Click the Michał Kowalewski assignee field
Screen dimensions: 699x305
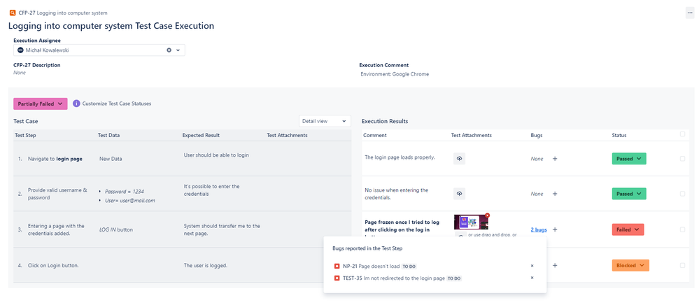99,50
